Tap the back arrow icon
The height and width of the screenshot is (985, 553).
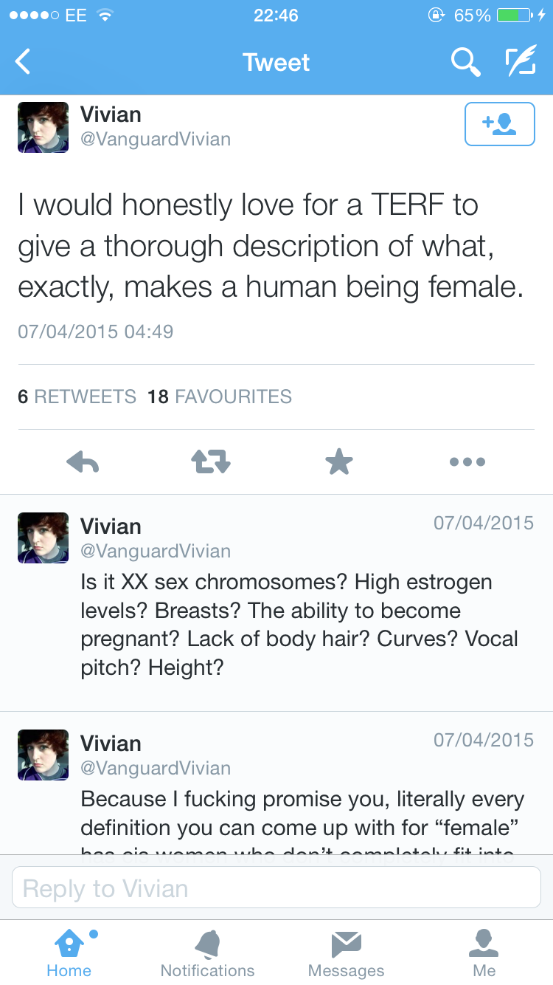tap(24, 62)
